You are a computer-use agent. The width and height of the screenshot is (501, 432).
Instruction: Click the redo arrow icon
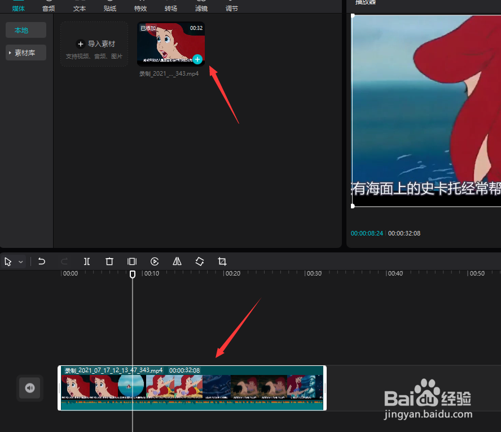64,261
